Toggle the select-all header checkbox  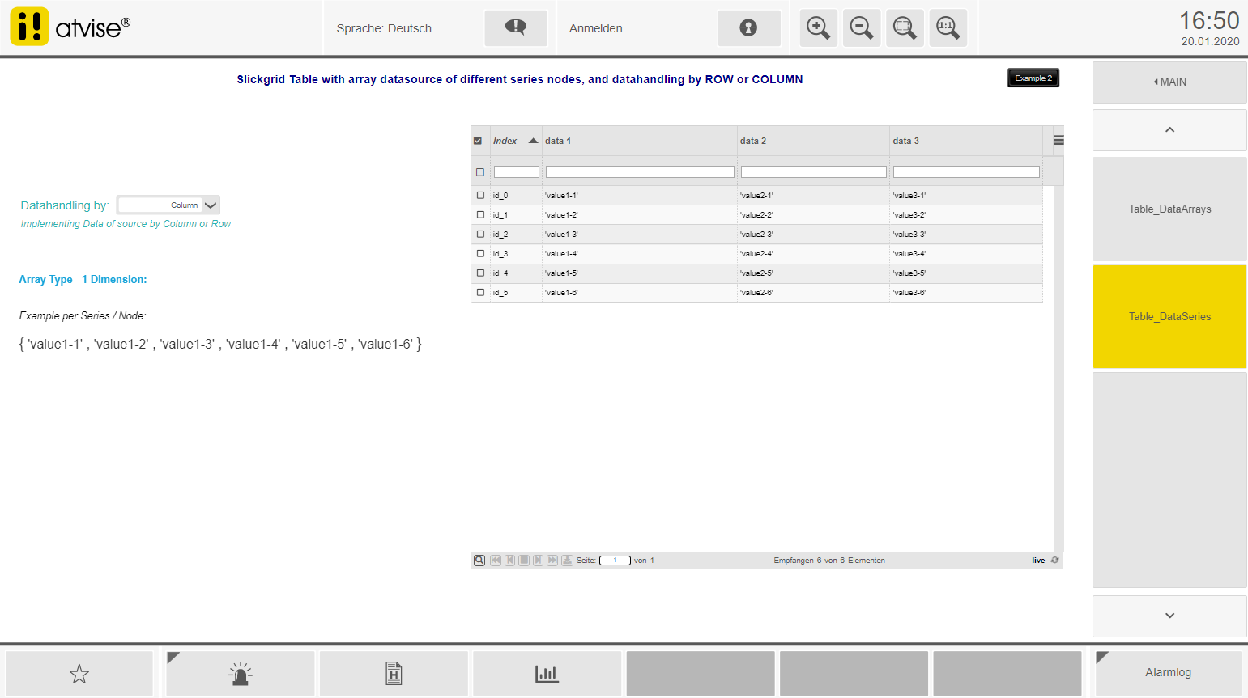click(x=478, y=141)
